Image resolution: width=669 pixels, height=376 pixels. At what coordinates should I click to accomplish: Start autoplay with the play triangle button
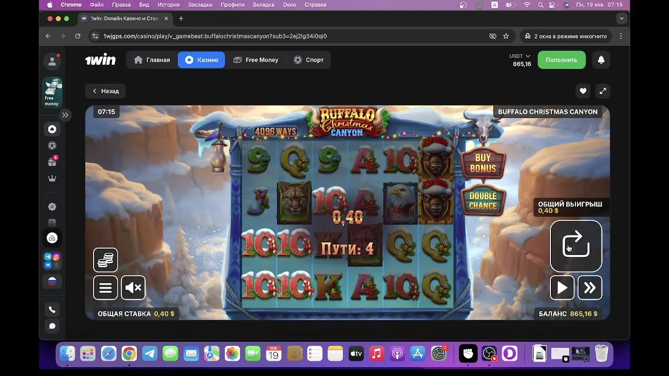tap(562, 288)
